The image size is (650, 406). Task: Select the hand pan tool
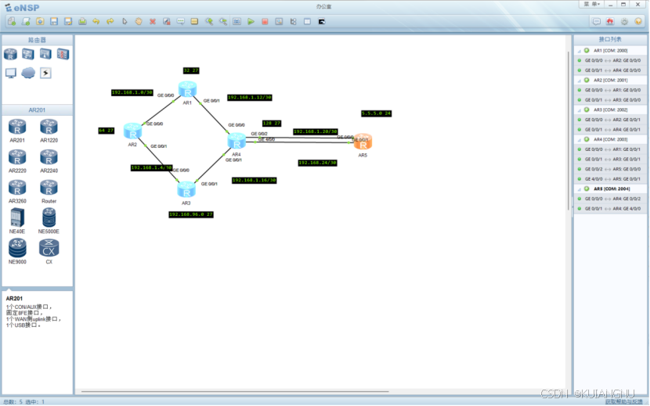click(x=139, y=22)
